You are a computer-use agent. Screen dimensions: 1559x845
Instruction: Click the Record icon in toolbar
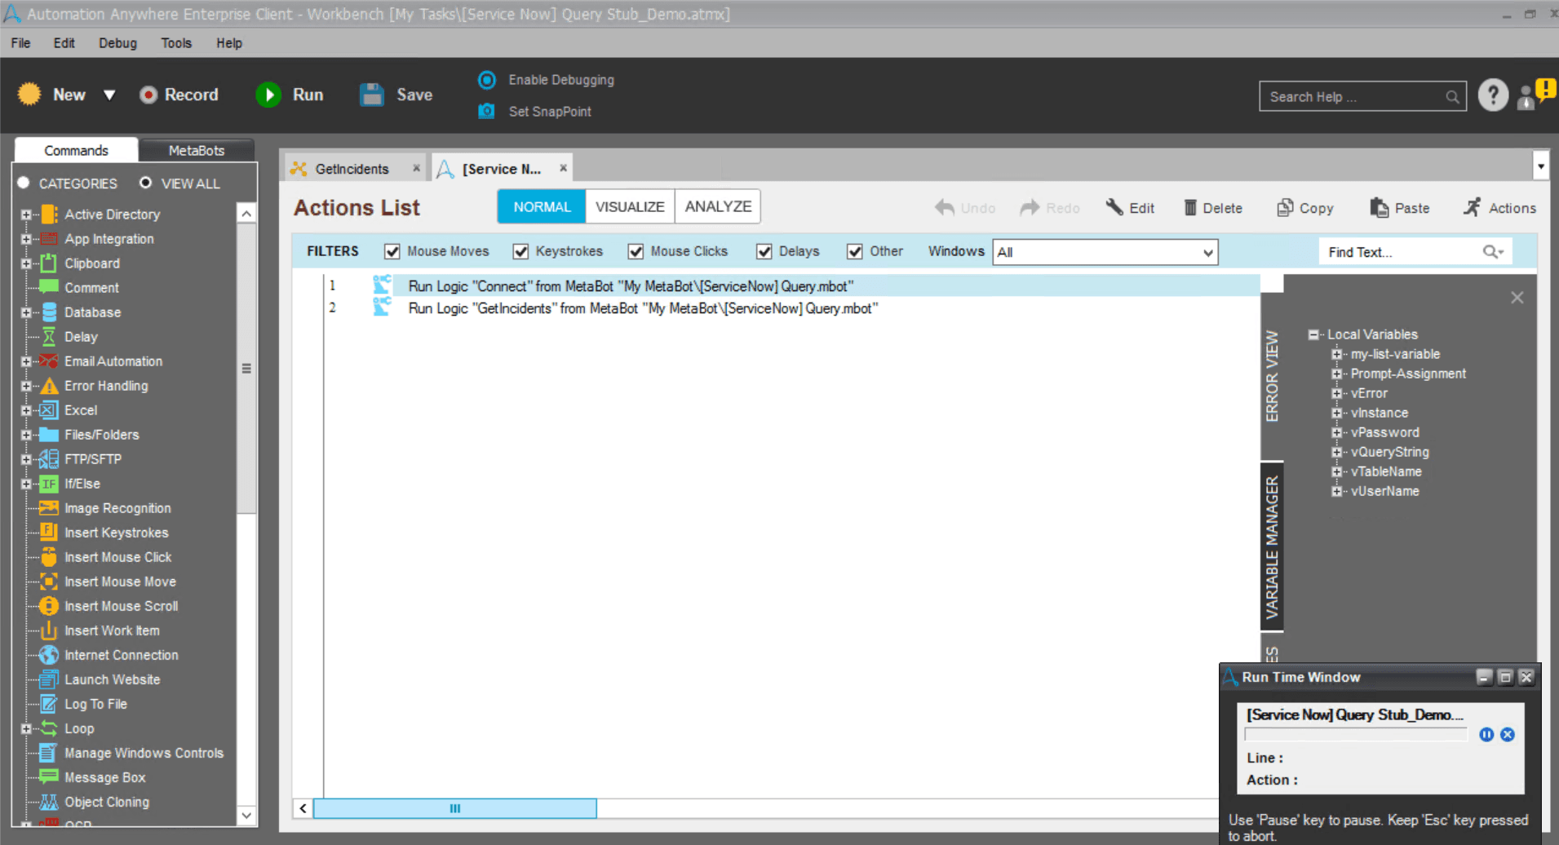[x=148, y=95]
